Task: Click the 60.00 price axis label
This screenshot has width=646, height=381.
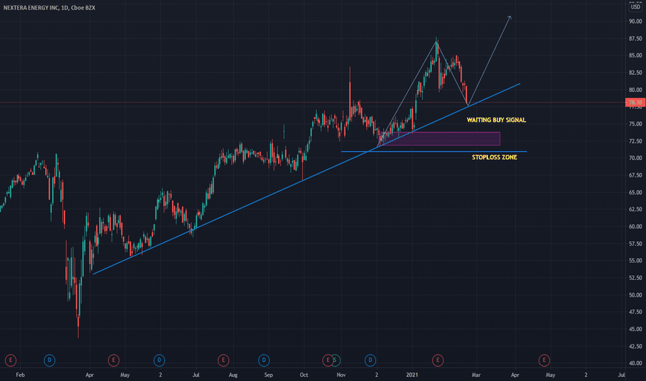Action: [x=636, y=227]
